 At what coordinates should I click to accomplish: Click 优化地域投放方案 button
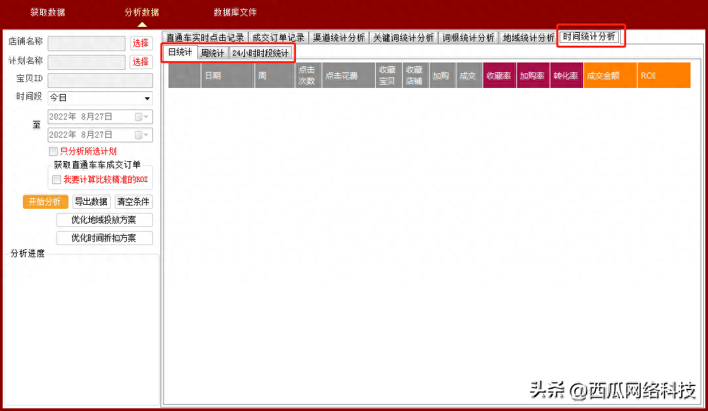click(x=103, y=220)
